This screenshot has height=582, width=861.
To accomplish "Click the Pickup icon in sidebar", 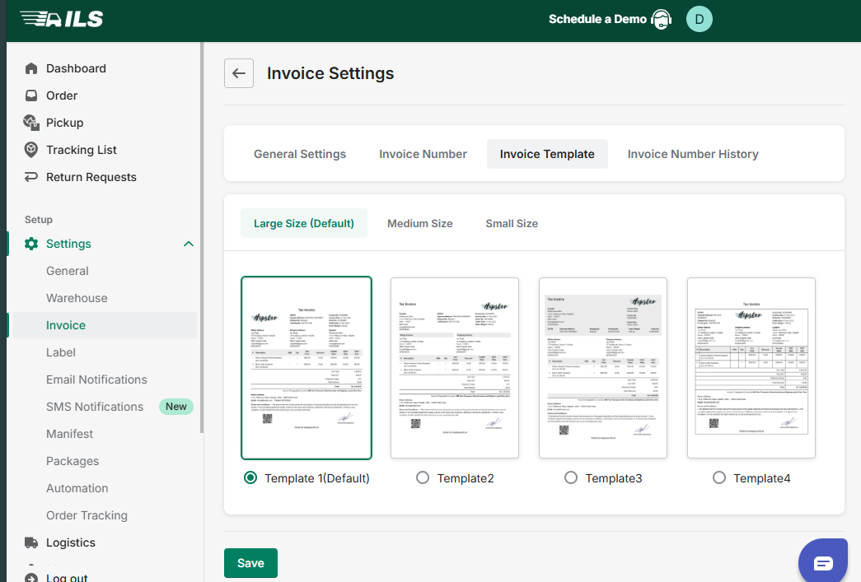I will point(31,123).
